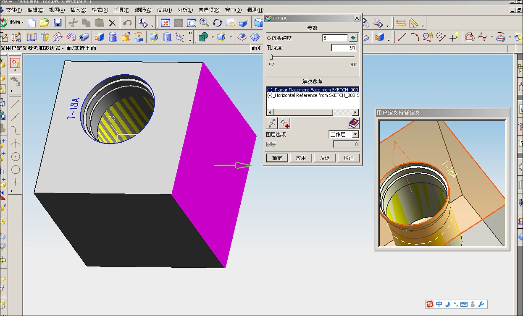Image resolution: width=523 pixels, height=316 pixels.
Task: Click the point constructor crosshair icon
Action: pos(284,123)
